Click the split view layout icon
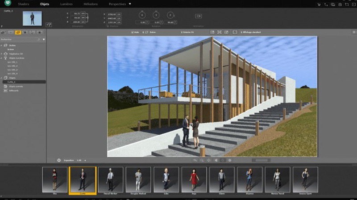This screenshot has height=200, width=357. [212, 32]
